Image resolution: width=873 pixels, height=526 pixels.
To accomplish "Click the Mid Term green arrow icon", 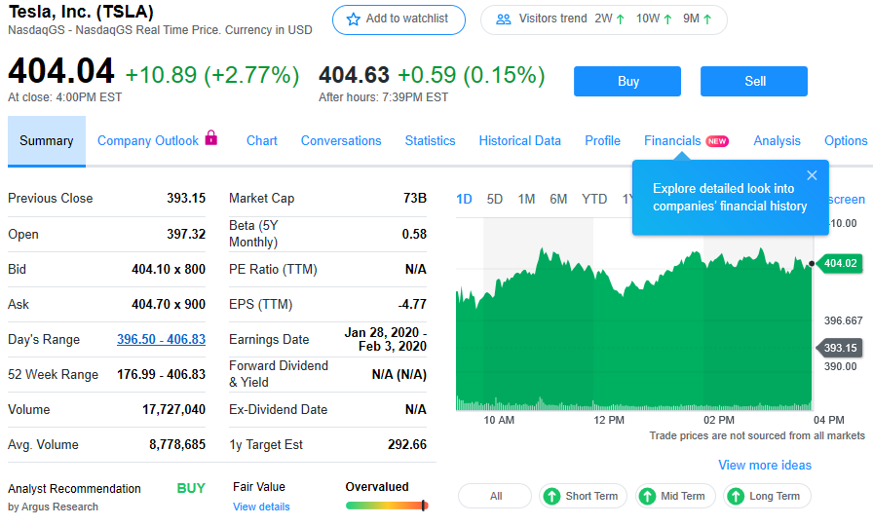I will [647, 496].
